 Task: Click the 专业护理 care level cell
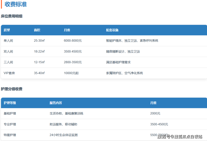pyautogui.click(x=10, y=124)
